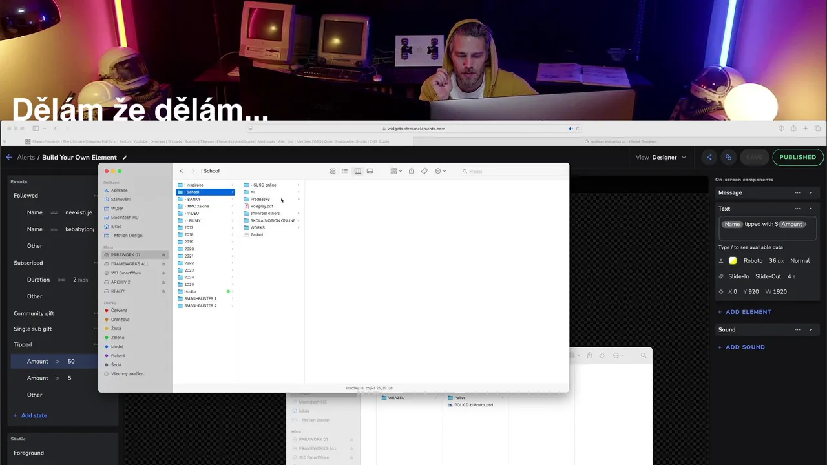Click the copy link icon button
Screen dimensions: 827x465
point(728,157)
